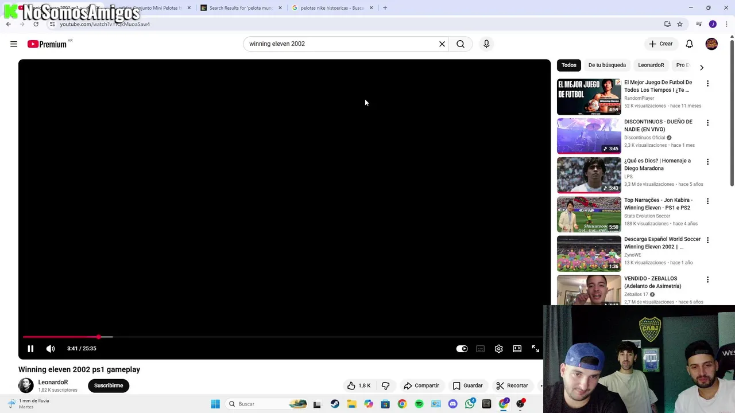Image resolution: width=735 pixels, height=413 pixels.
Task: Mute the video volume speaker icon
Action: click(51, 349)
